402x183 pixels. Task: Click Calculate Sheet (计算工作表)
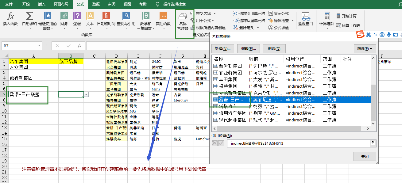pyautogui.click(x=348, y=25)
